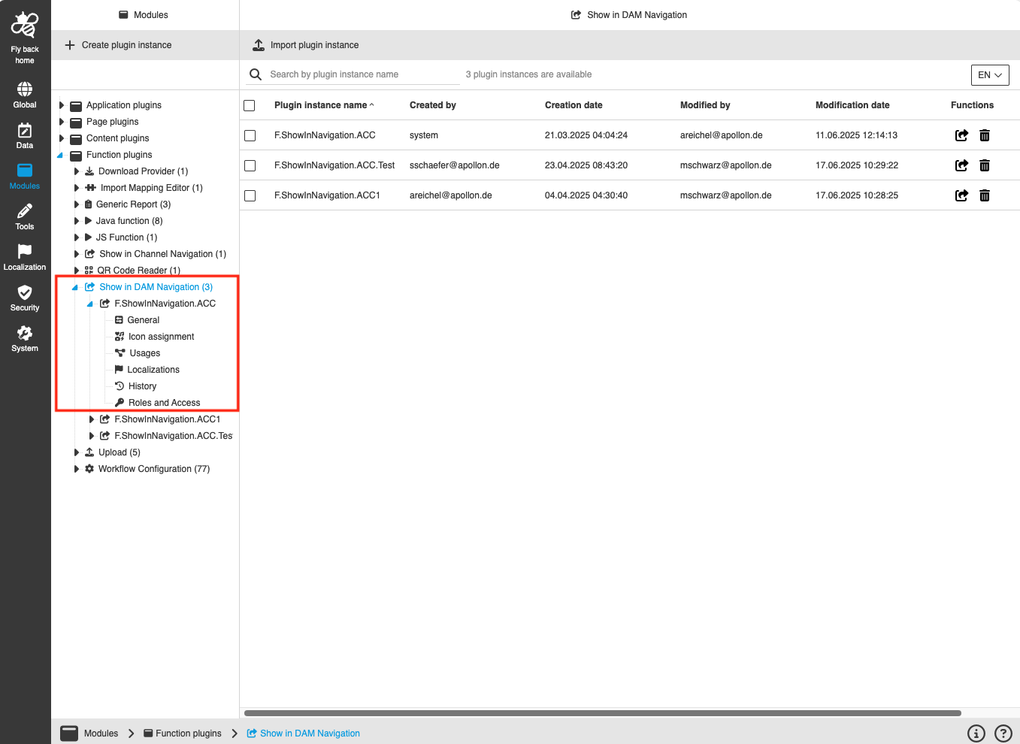Screen dimensions: 1020x744
Task: Open the info icon in the bottom bar
Action: pyautogui.click(x=976, y=733)
